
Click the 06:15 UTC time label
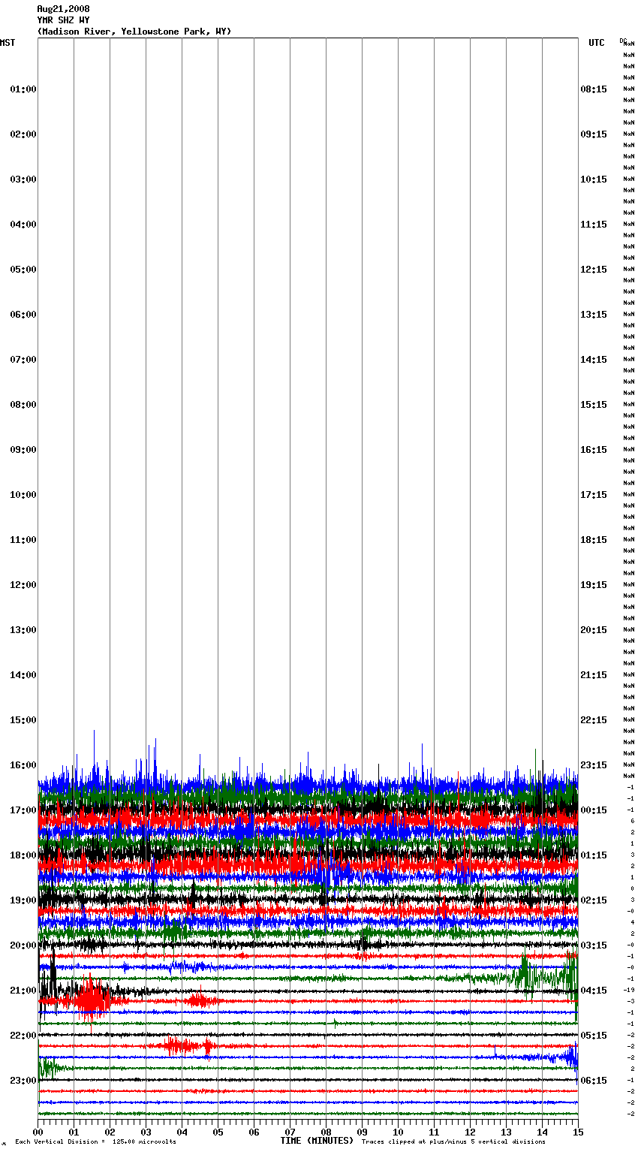click(x=594, y=1081)
